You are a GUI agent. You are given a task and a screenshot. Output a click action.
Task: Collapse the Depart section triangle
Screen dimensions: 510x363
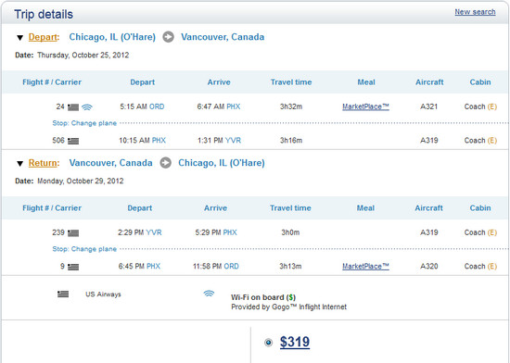pyautogui.click(x=19, y=38)
